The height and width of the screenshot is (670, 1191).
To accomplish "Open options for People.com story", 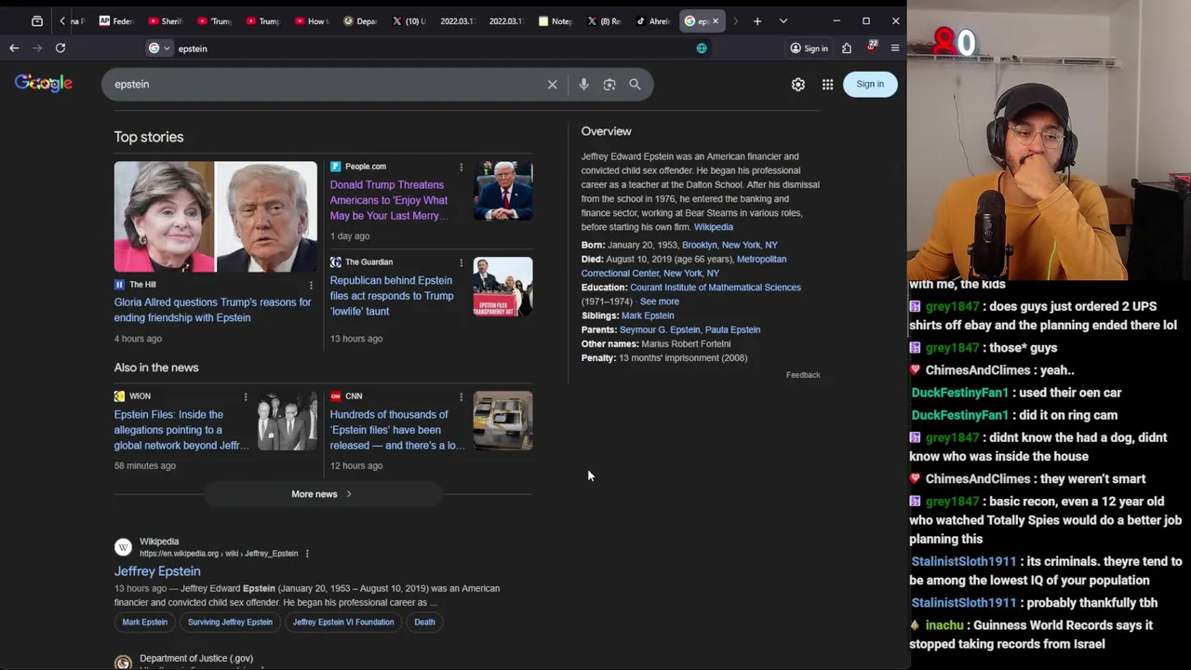I will [x=461, y=167].
